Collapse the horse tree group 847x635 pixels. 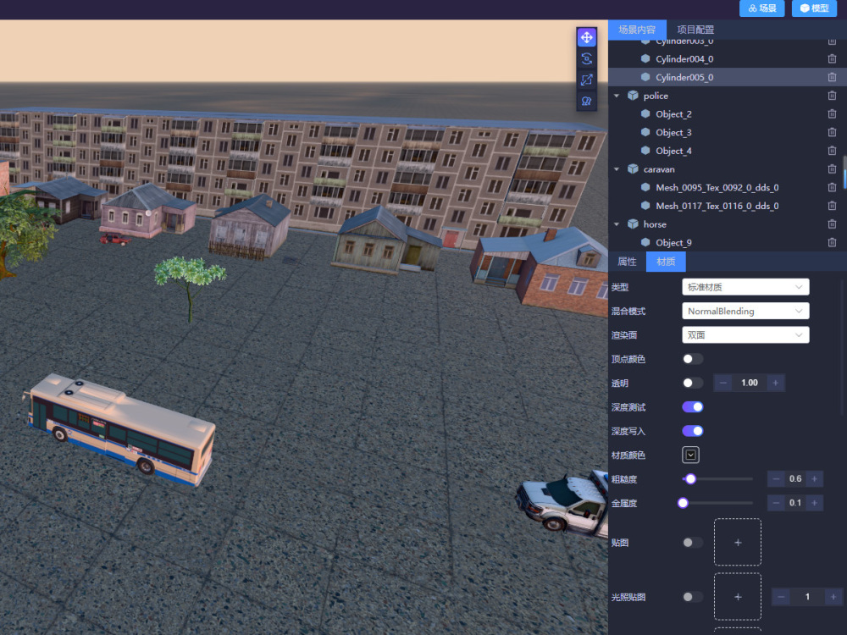coord(617,224)
